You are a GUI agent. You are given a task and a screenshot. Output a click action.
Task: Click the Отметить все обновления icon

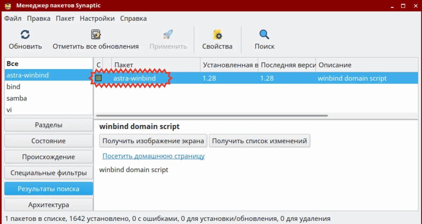click(96, 35)
